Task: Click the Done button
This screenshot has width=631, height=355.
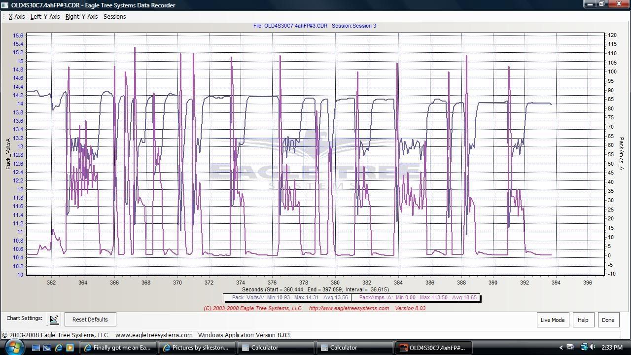Action: pyautogui.click(x=608, y=320)
